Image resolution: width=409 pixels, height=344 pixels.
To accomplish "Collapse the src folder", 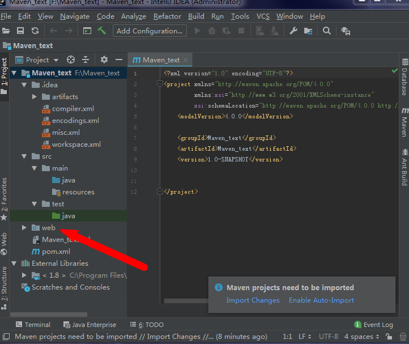I will pyautogui.click(x=24, y=156).
